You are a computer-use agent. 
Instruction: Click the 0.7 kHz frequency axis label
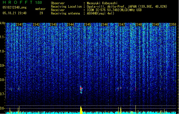click(3, 94)
